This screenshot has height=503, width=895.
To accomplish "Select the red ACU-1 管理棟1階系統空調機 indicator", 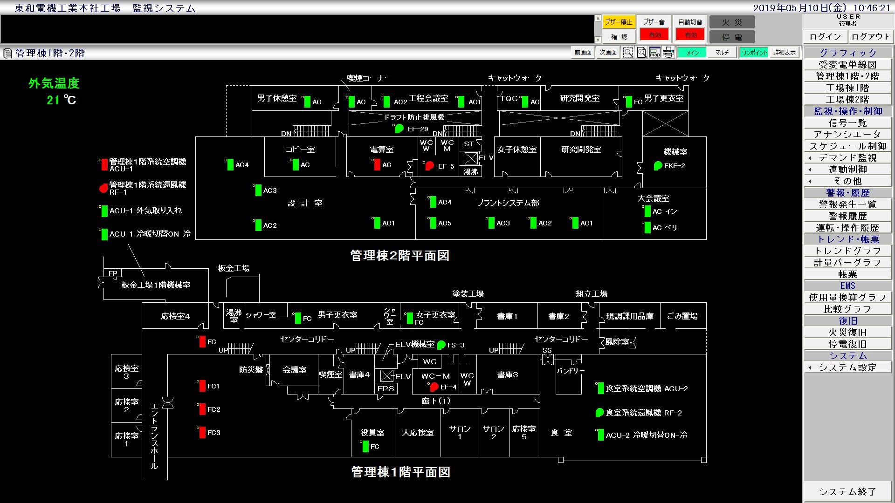I will click(x=104, y=164).
